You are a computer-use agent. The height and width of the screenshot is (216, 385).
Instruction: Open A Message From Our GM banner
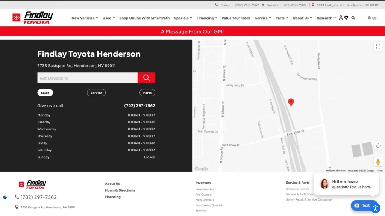point(192,31)
